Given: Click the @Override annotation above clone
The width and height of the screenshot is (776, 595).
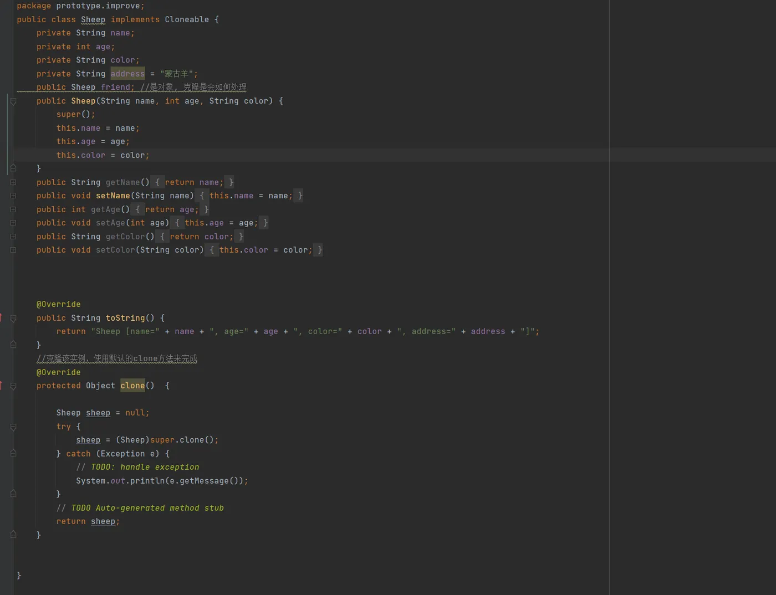Looking at the screenshot, I should tap(58, 372).
